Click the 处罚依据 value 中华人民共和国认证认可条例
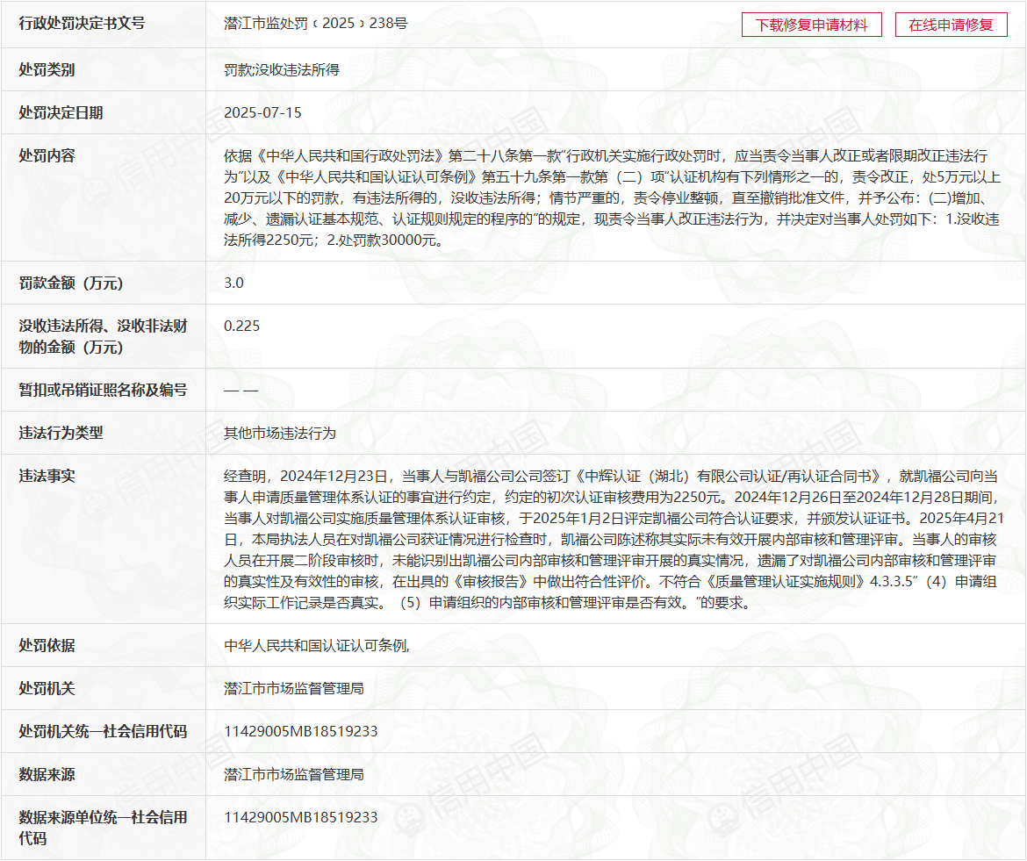 coord(317,645)
